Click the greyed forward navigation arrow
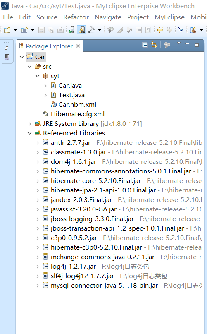Screen dimensions: 207x334 point(169,30)
